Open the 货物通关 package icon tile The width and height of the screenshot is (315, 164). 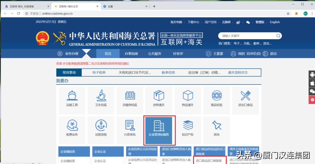tap(159, 100)
